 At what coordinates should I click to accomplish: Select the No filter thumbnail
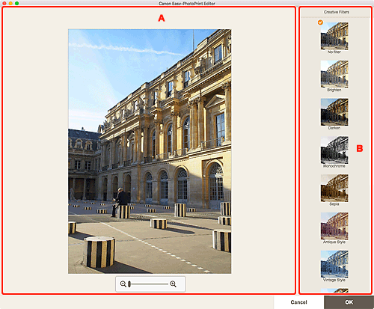[x=334, y=36]
